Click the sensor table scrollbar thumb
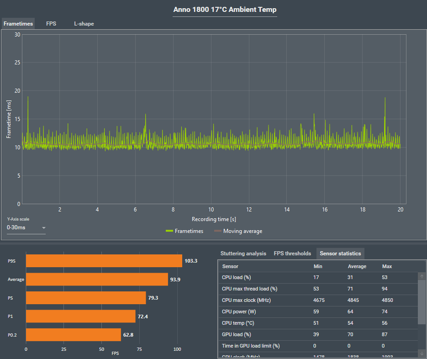This screenshot has width=427, height=359. pyautogui.click(x=422, y=302)
